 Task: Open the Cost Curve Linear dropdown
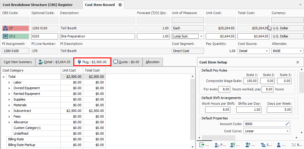tap(288, 131)
